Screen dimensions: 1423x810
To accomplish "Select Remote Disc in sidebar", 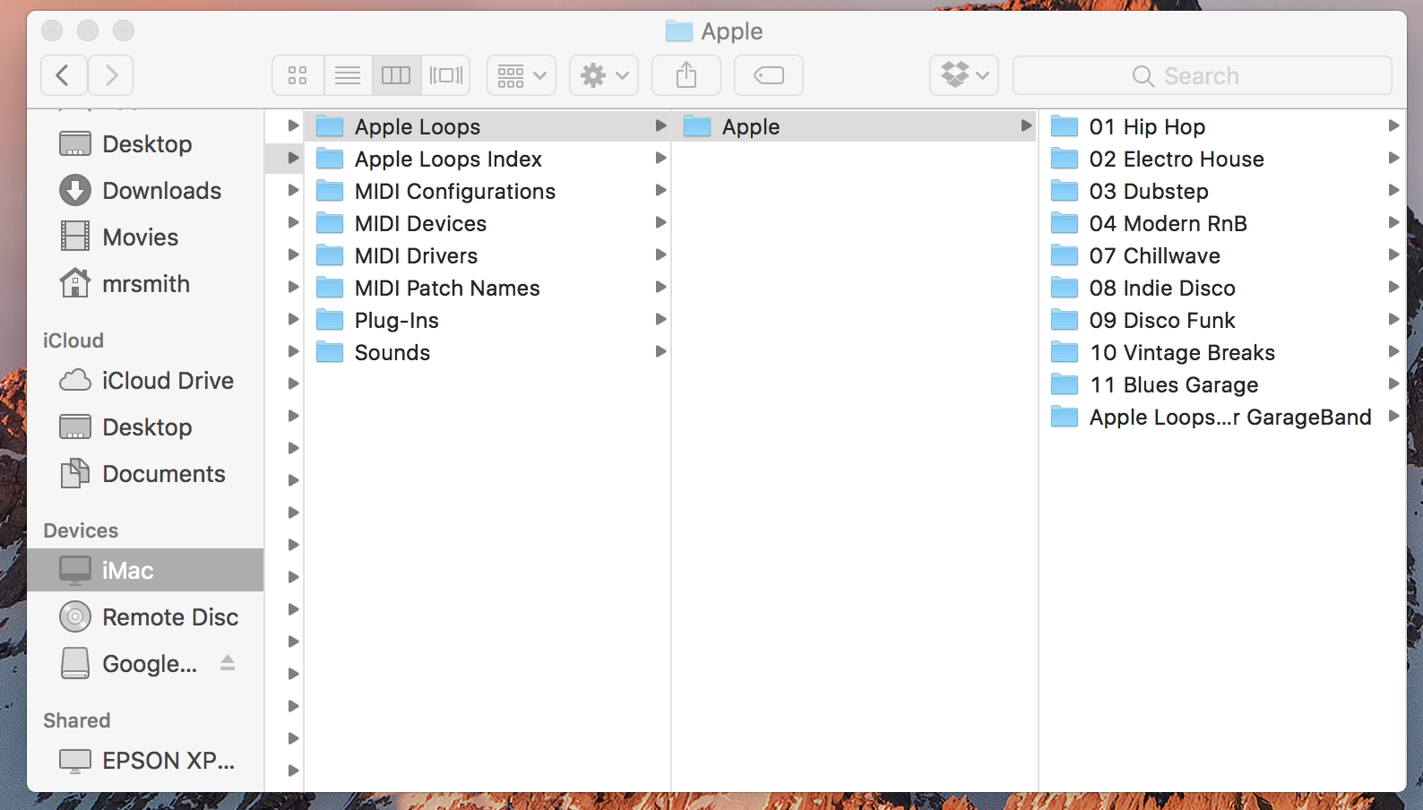I will click(145, 617).
